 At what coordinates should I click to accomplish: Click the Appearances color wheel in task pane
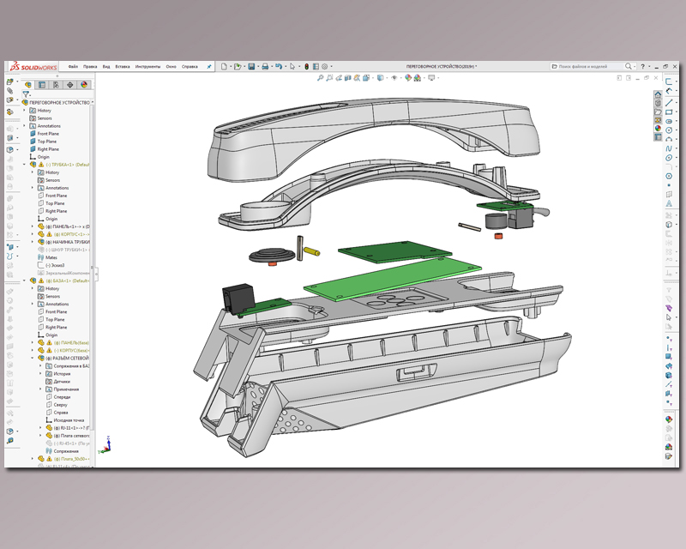click(x=658, y=130)
